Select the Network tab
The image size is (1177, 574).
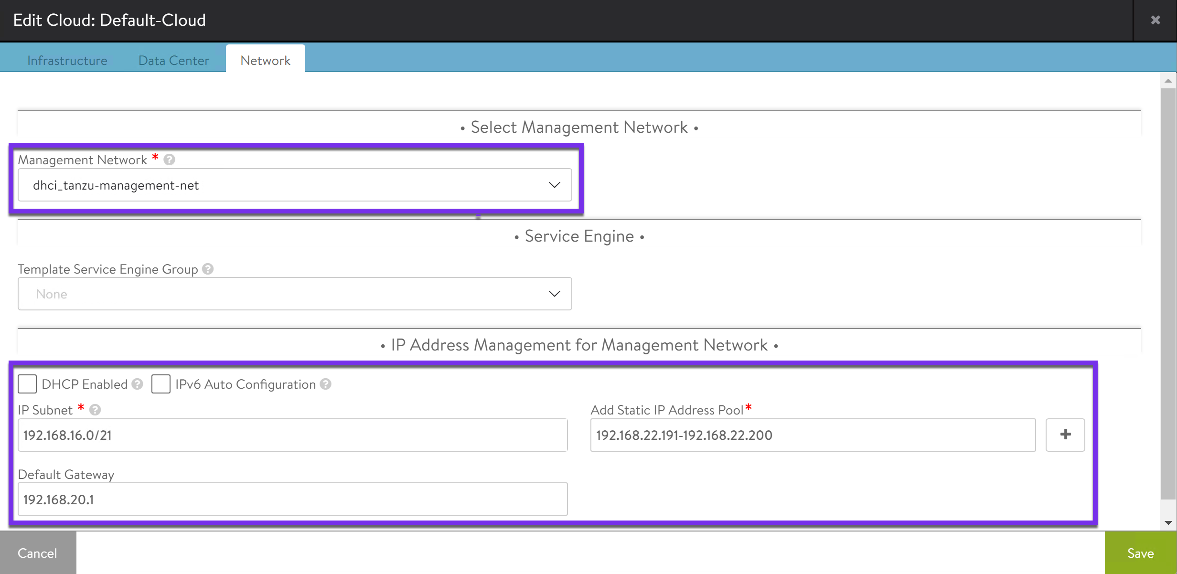(x=265, y=61)
